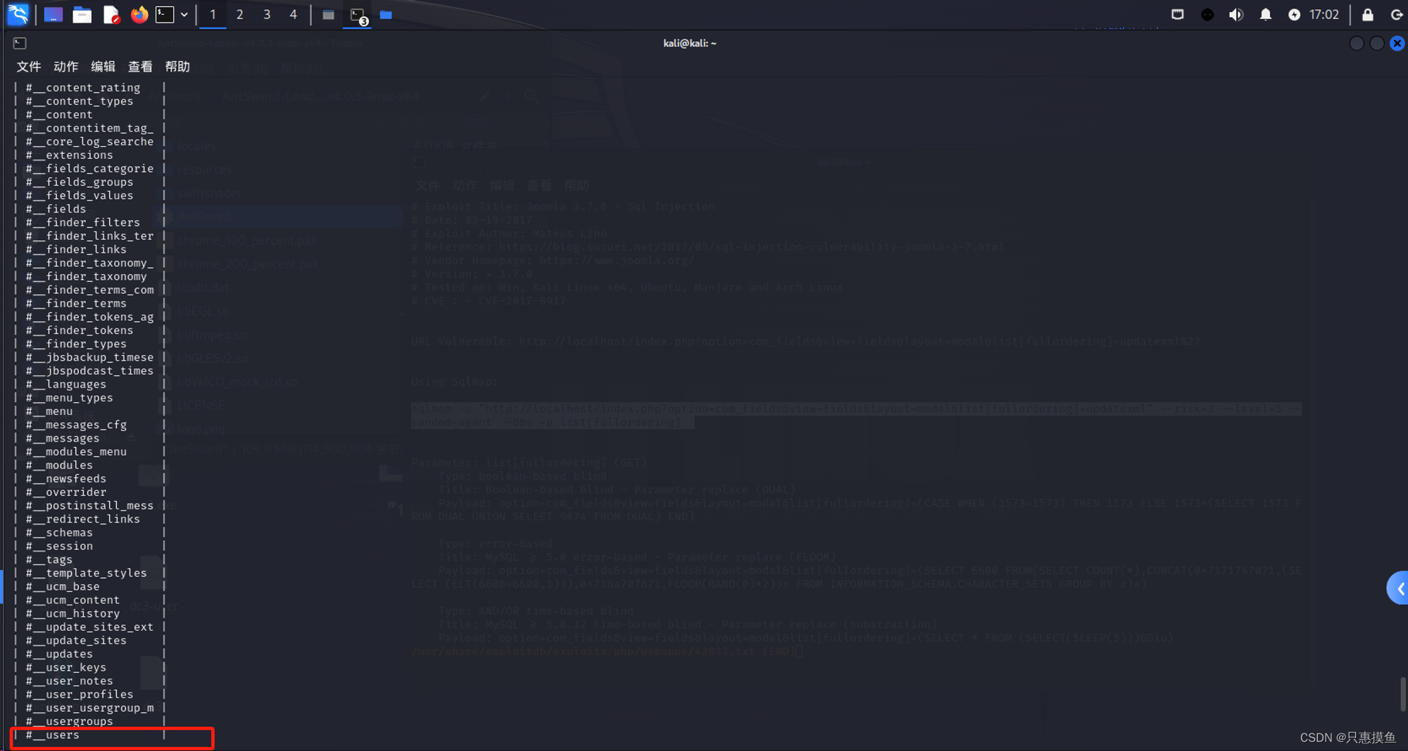Viewport: 1408px width, 751px height.
Task: Open terminal emulator launcher
Action: [x=165, y=15]
